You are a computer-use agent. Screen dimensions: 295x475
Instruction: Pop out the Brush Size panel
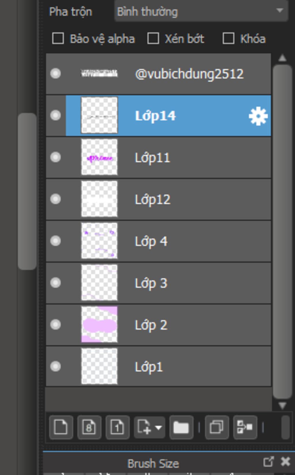point(268,461)
